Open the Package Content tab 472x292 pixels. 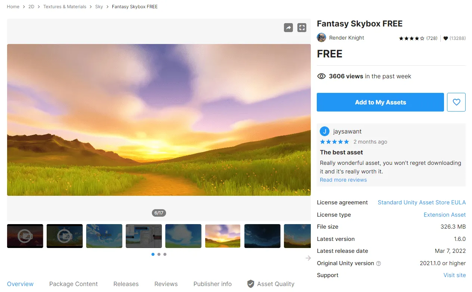coord(74,284)
